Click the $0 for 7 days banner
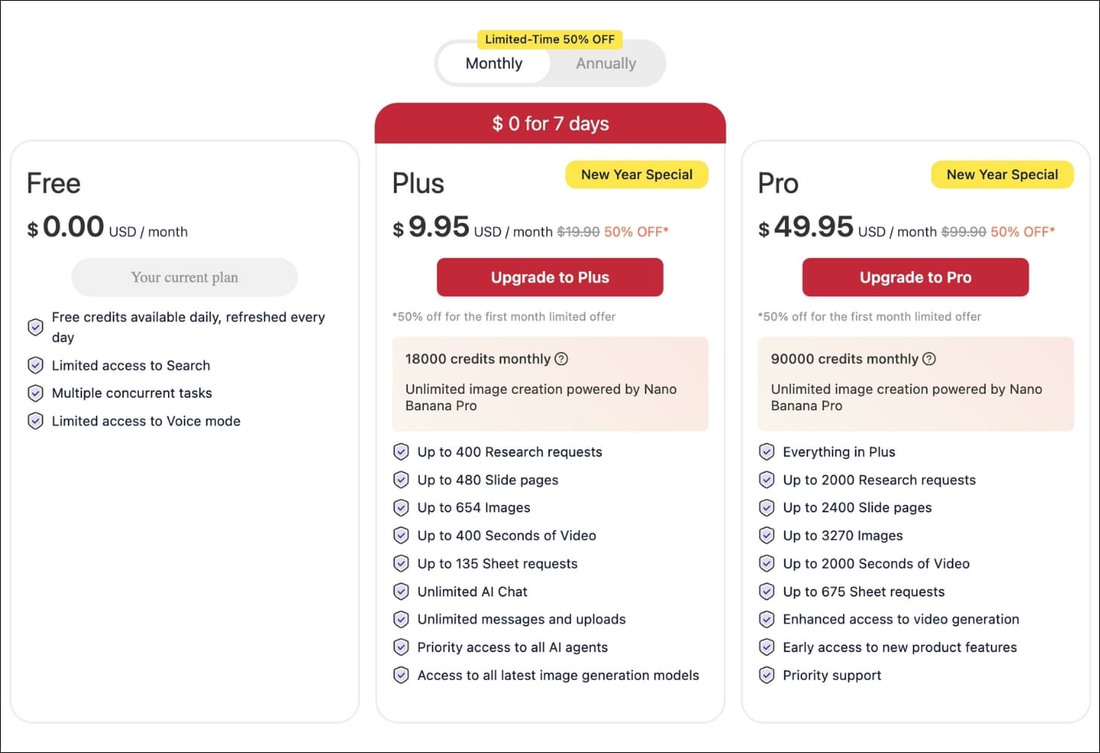The width and height of the screenshot is (1100, 753). pyautogui.click(x=550, y=123)
